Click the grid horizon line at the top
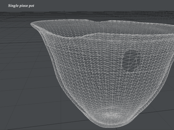The width and height of the screenshot is (174, 130). tap(87, 12)
